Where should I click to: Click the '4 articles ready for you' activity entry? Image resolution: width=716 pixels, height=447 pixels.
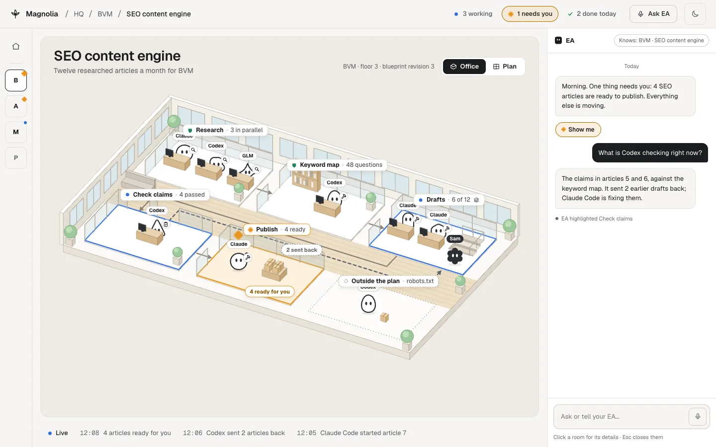tap(125, 433)
